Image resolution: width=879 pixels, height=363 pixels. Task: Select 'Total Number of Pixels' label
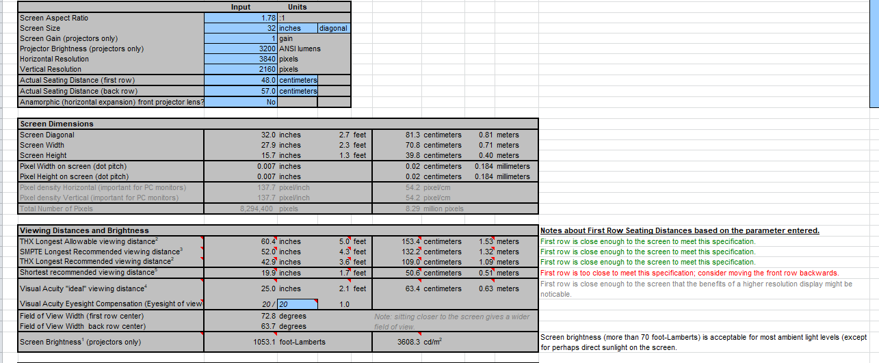tap(56, 209)
